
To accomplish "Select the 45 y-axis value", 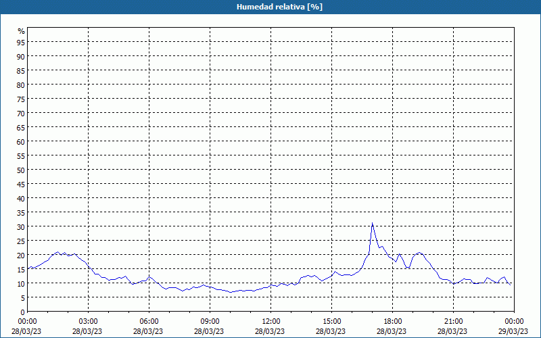I will click(21, 185).
